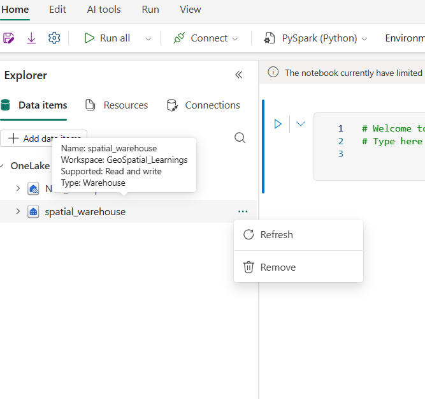425x399 pixels.
Task: Click the lakehouse icon above spatial_warehouse
Action: [x=33, y=188]
